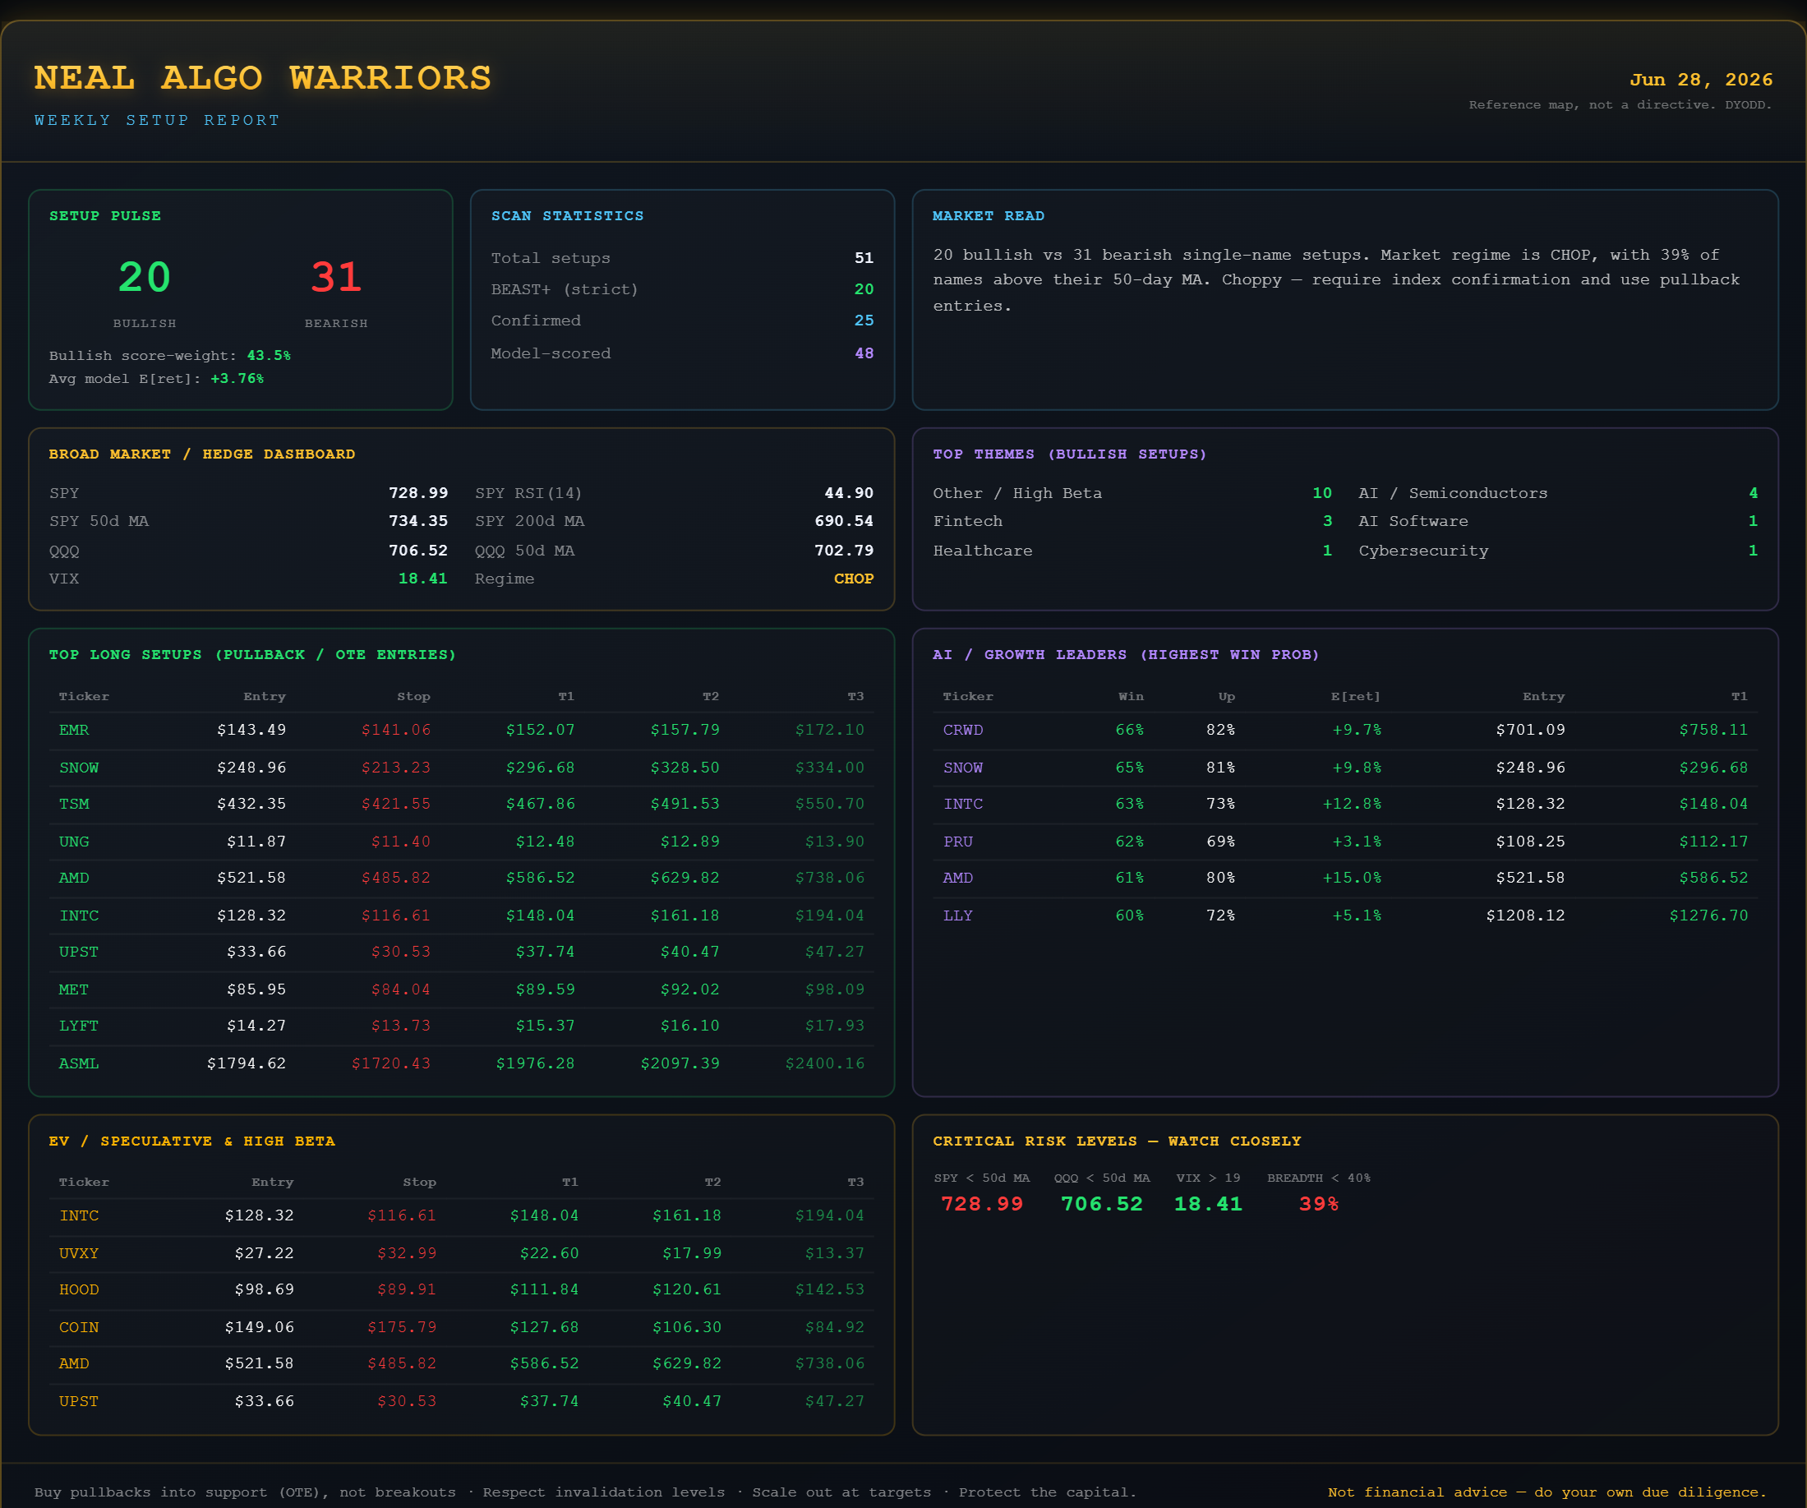The height and width of the screenshot is (1508, 1807).
Task: Click the LYFT ticker row
Action: [x=461, y=1026]
